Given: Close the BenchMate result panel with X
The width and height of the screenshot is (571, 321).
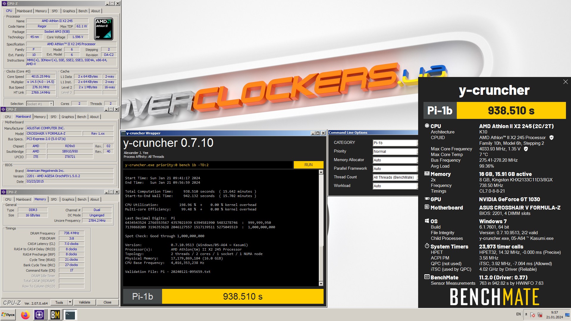Looking at the screenshot, I should point(565,82).
